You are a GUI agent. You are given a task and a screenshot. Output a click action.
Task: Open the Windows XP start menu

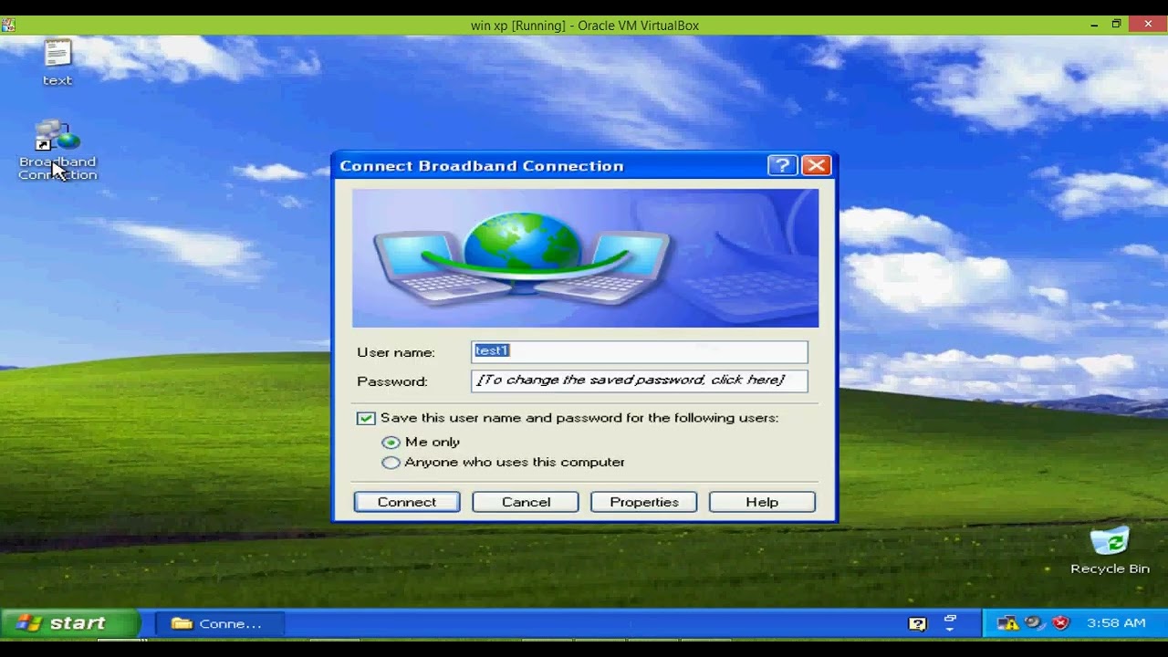coord(69,623)
